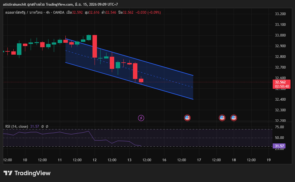This screenshot has height=182, width=295.
Task: Click the large red candle at date 12
Action: [x=95, y=46]
